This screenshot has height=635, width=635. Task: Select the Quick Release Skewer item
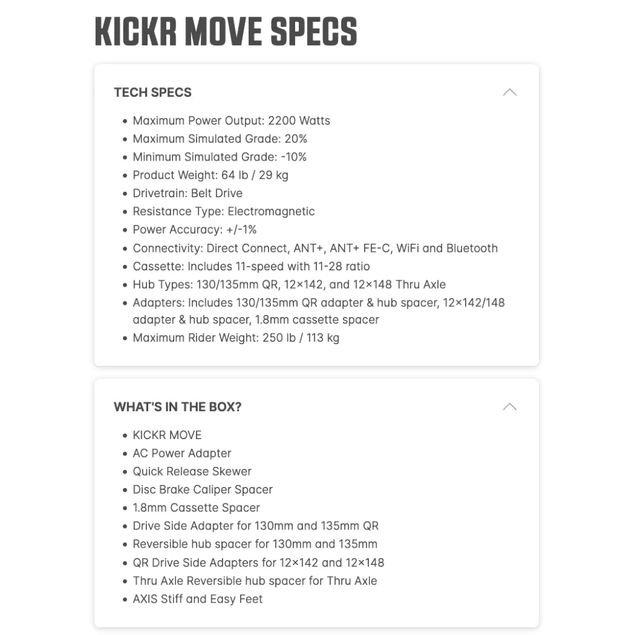pos(192,471)
